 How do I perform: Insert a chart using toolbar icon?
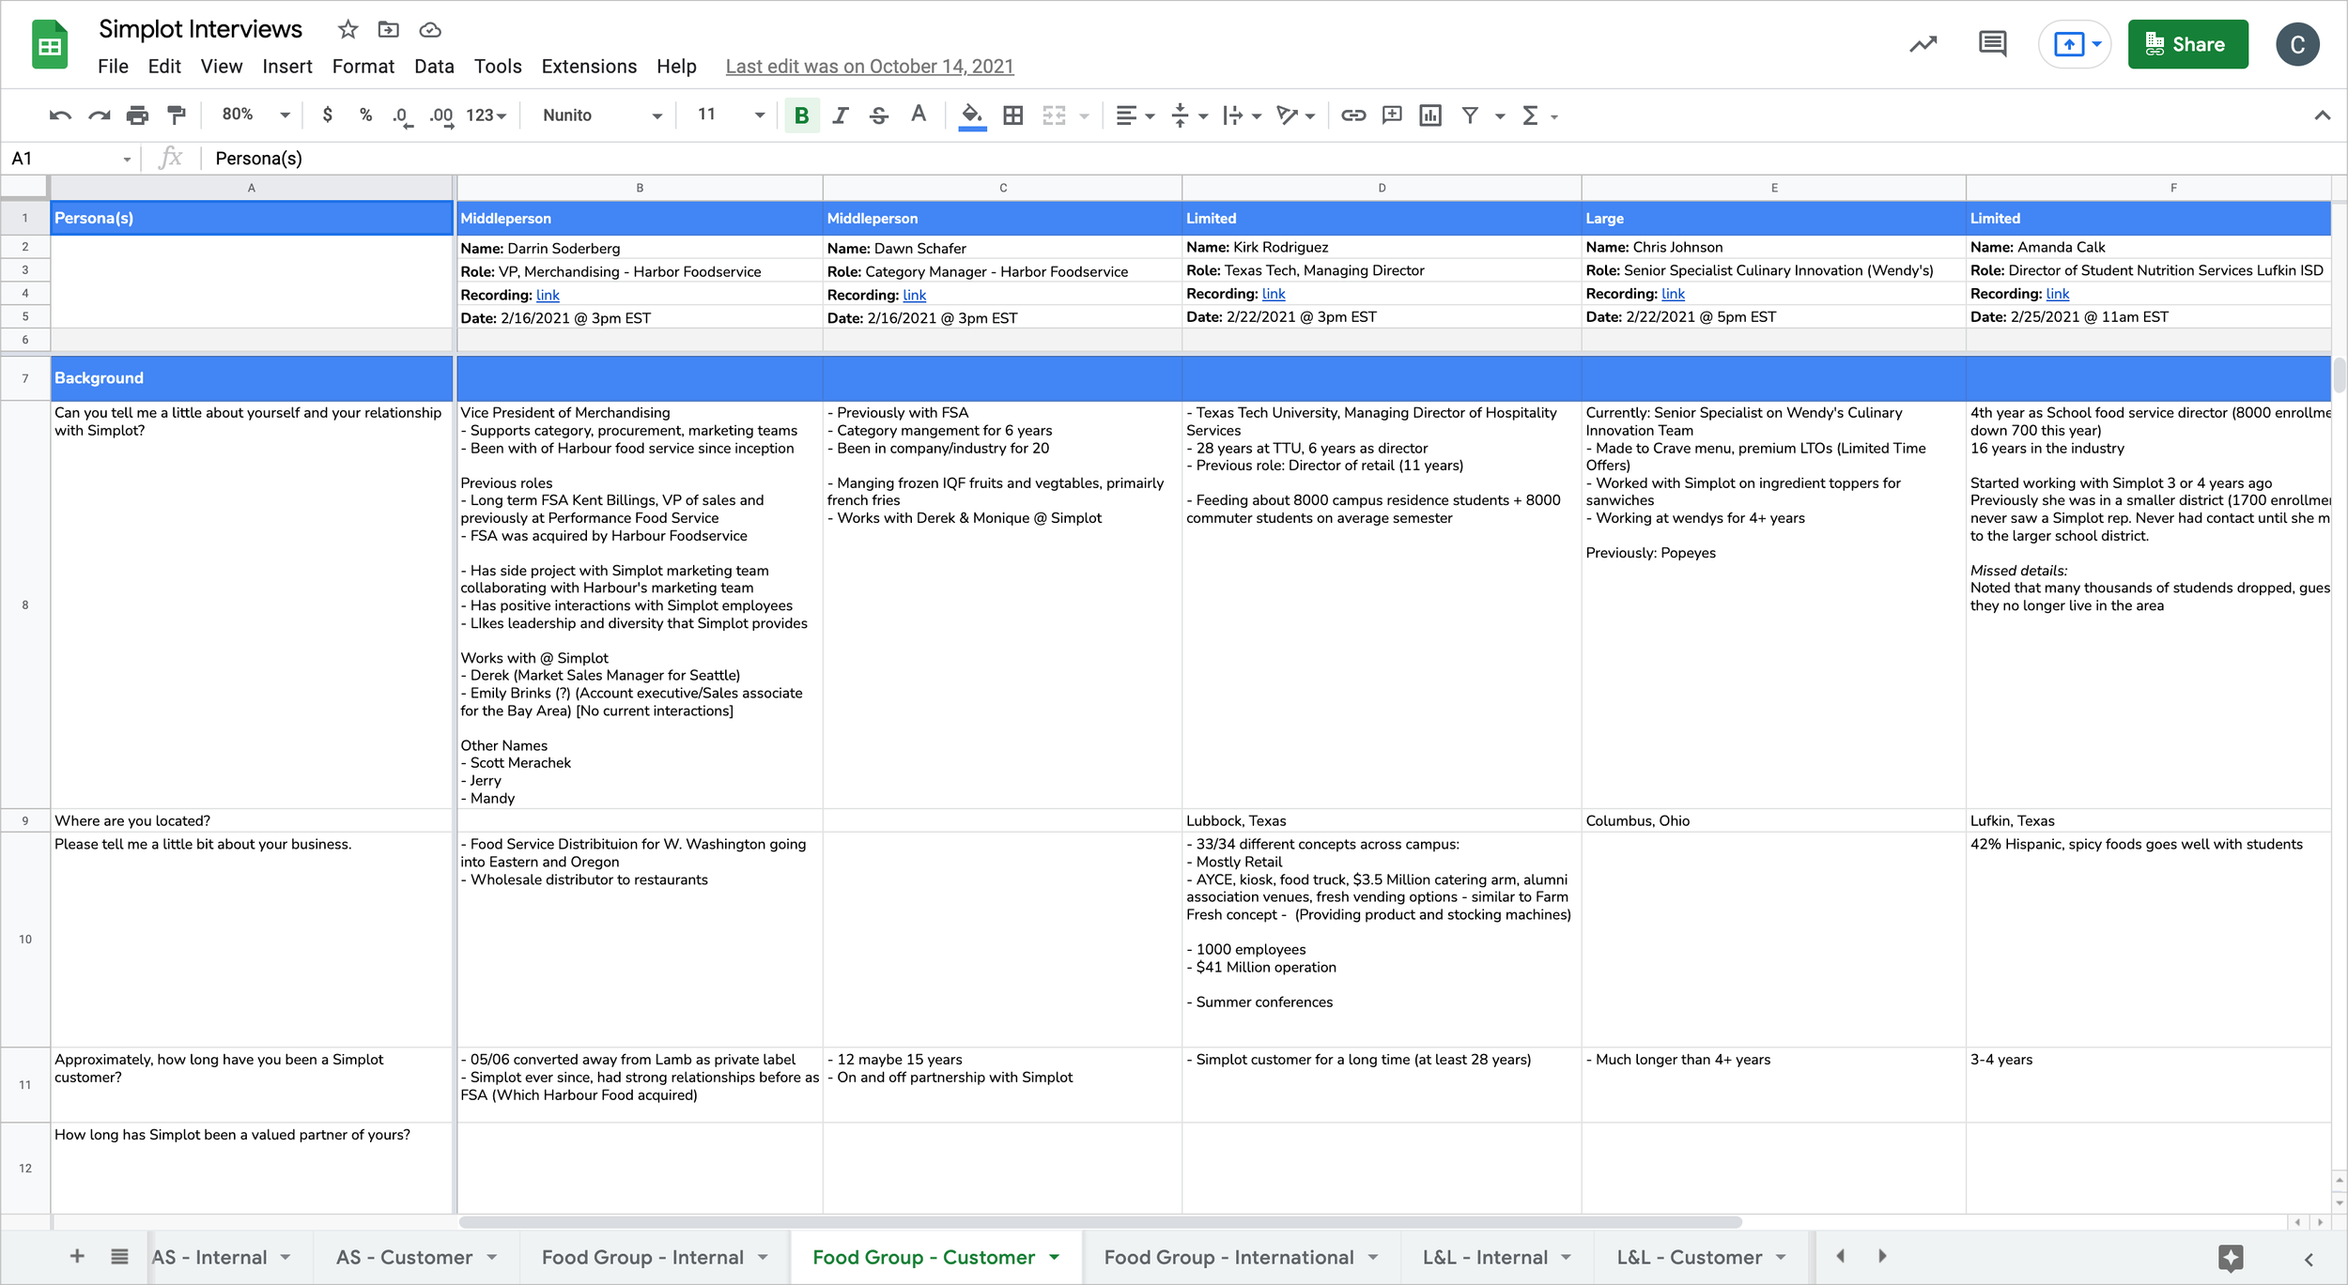pyautogui.click(x=1430, y=115)
